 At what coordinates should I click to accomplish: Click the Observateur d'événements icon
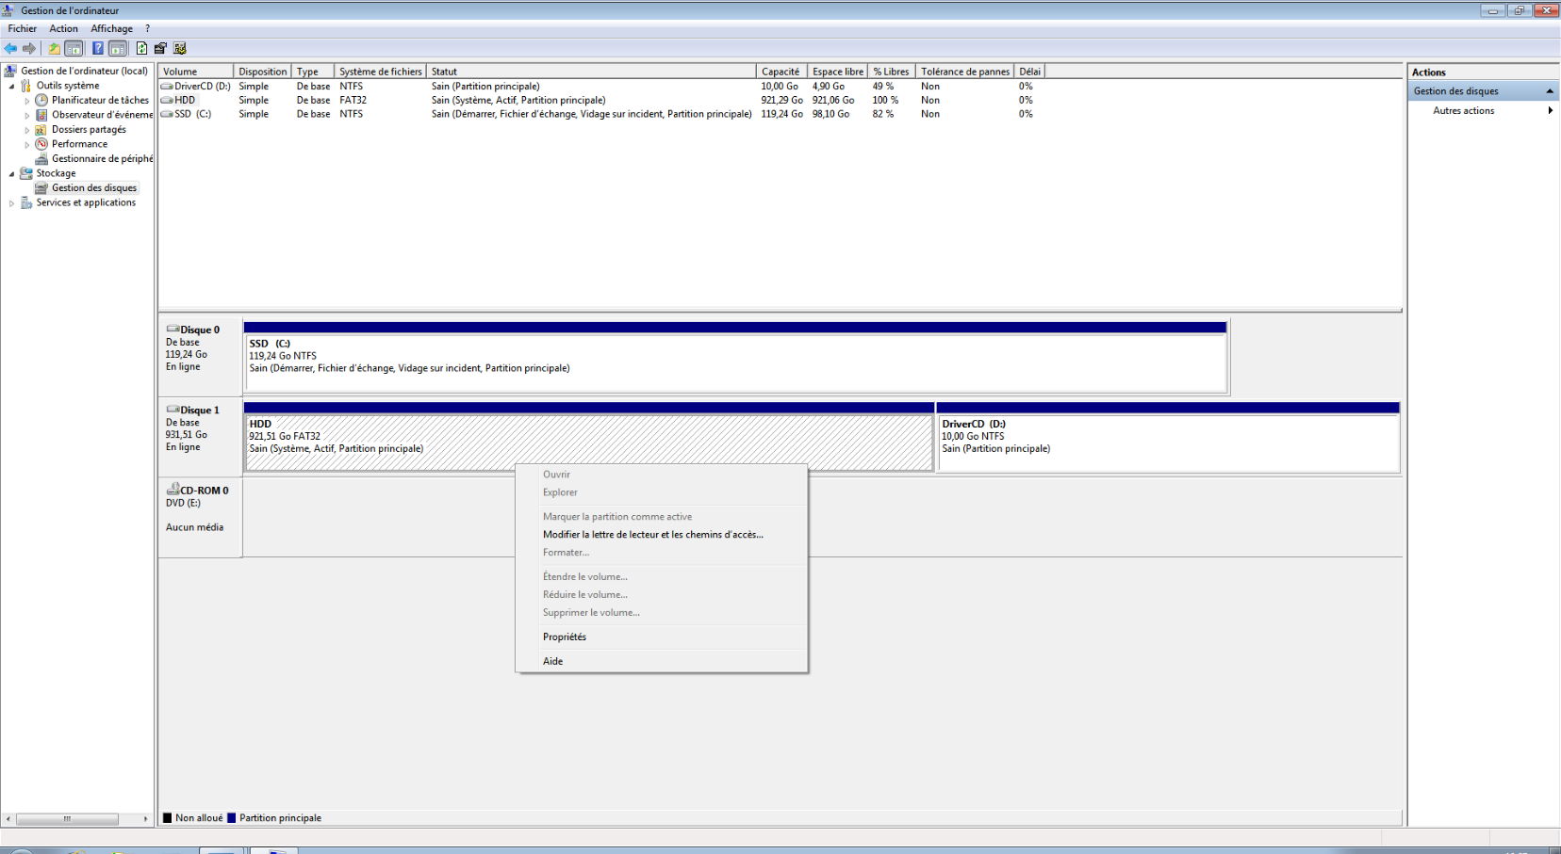pos(41,115)
